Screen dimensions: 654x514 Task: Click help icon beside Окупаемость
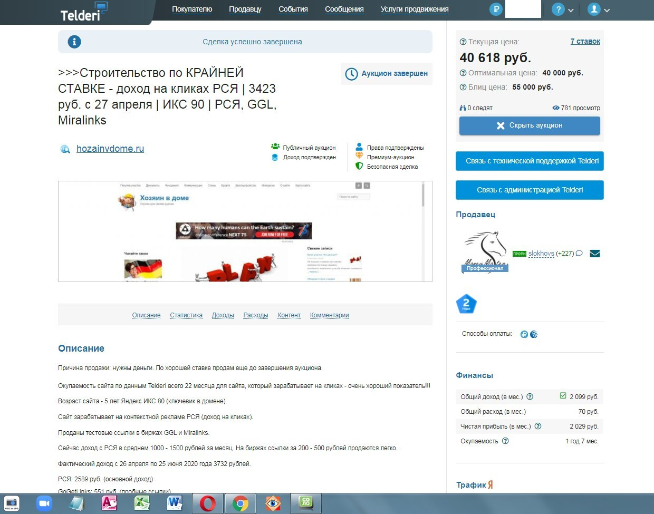pos(505,441)
